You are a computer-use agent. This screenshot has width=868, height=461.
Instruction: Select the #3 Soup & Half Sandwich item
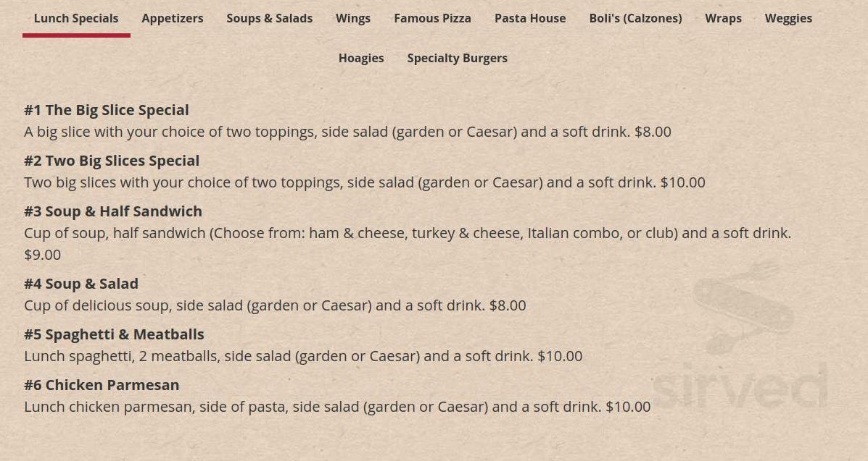113,211
